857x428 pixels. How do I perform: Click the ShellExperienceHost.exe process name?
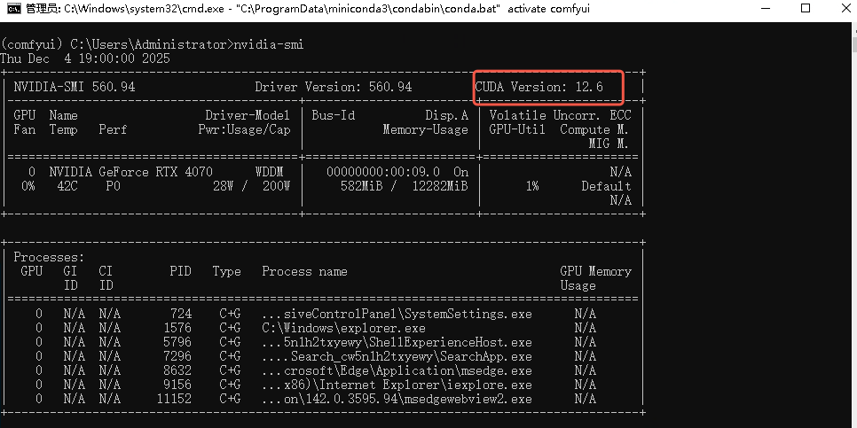pyautogui.click(x=397, y=342)
